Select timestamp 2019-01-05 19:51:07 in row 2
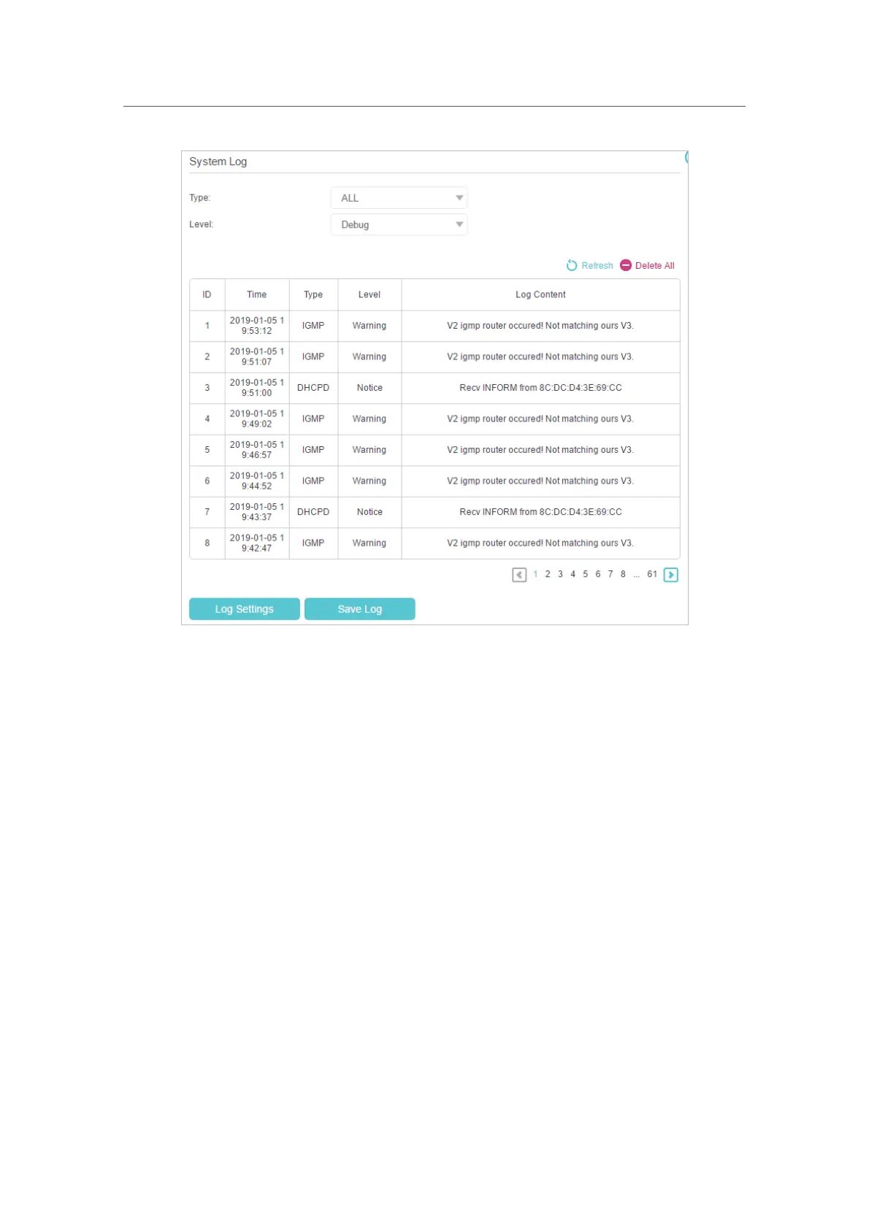 257,357
